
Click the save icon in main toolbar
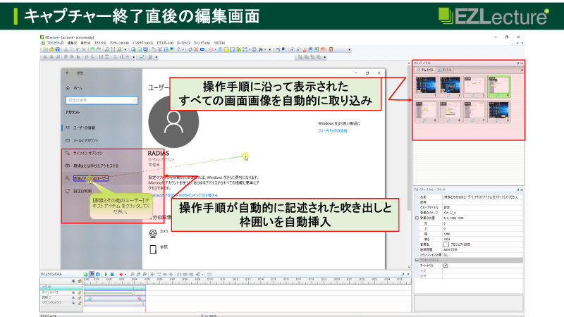click(56, 50)
